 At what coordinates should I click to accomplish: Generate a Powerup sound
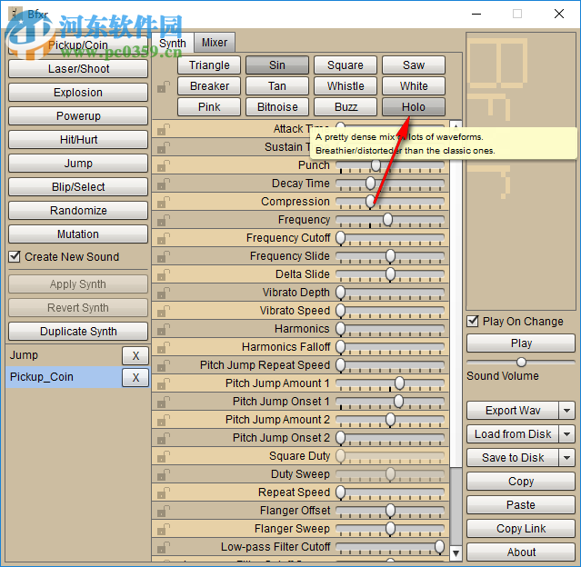click(78, 116)
